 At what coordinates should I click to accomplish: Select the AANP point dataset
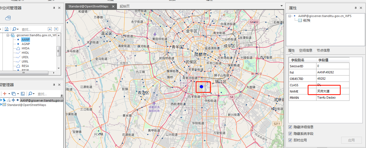[26, 40]
